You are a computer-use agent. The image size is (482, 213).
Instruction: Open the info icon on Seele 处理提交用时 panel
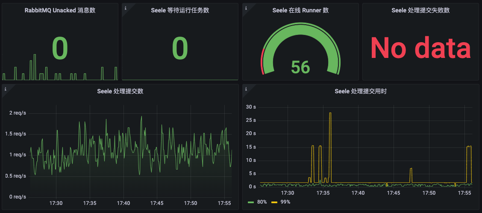click(246, 89)
